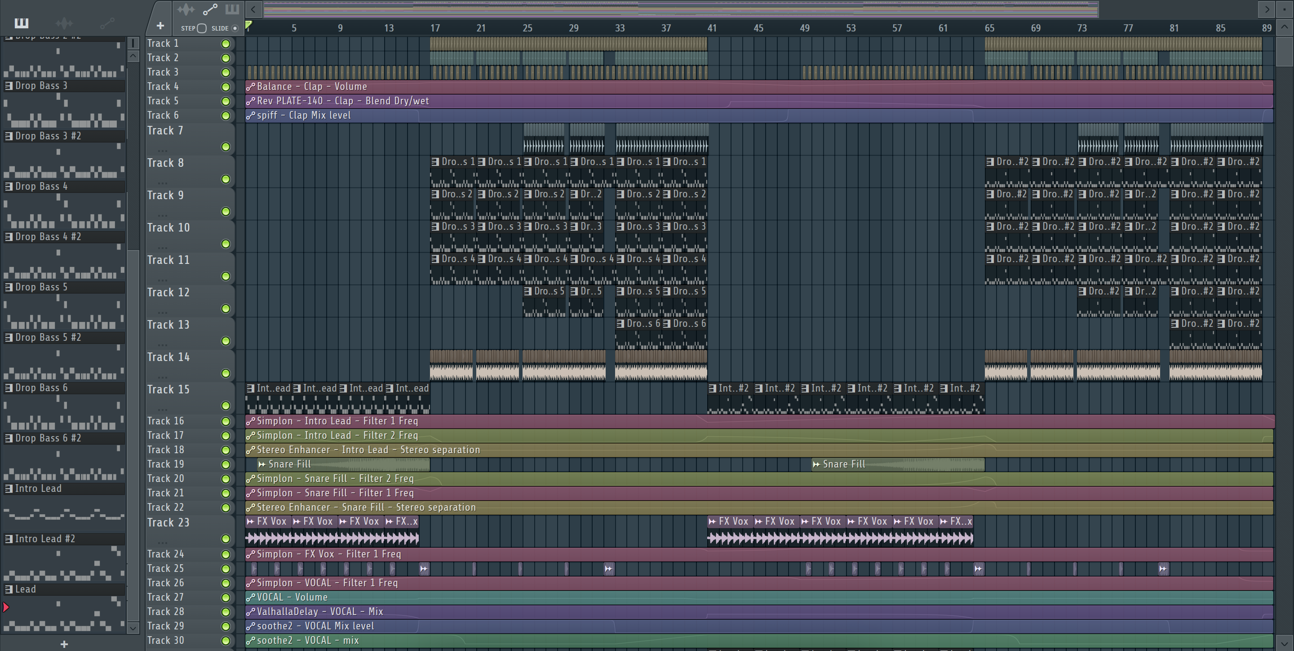Toggle automation clip filter icon above STEP/SLIDE
This screenshot has width=1294, height=651.
coord(210,9)
